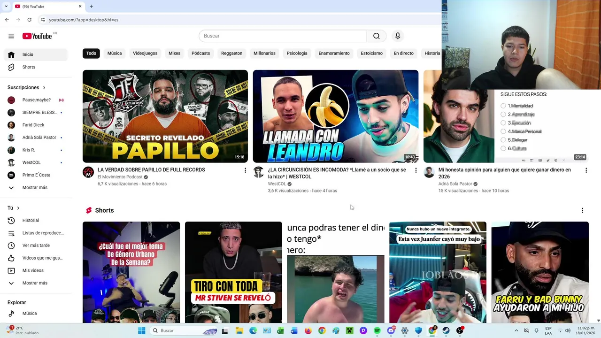Start voice search with microphone icon
Image resolution: width=601 pixels, height=338 pixels.
tap(398, 36)
